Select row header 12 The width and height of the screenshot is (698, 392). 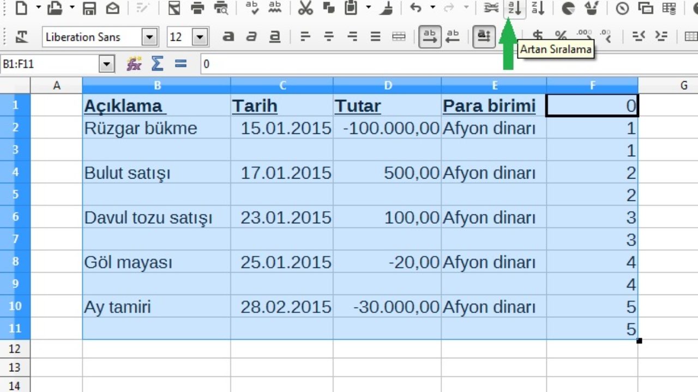pos(15,348)
